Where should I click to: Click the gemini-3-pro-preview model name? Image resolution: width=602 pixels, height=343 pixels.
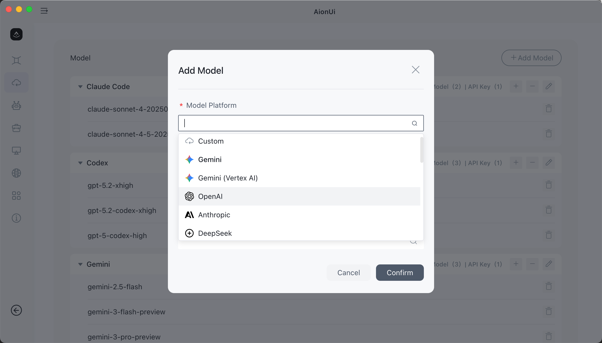coord(124,337)
